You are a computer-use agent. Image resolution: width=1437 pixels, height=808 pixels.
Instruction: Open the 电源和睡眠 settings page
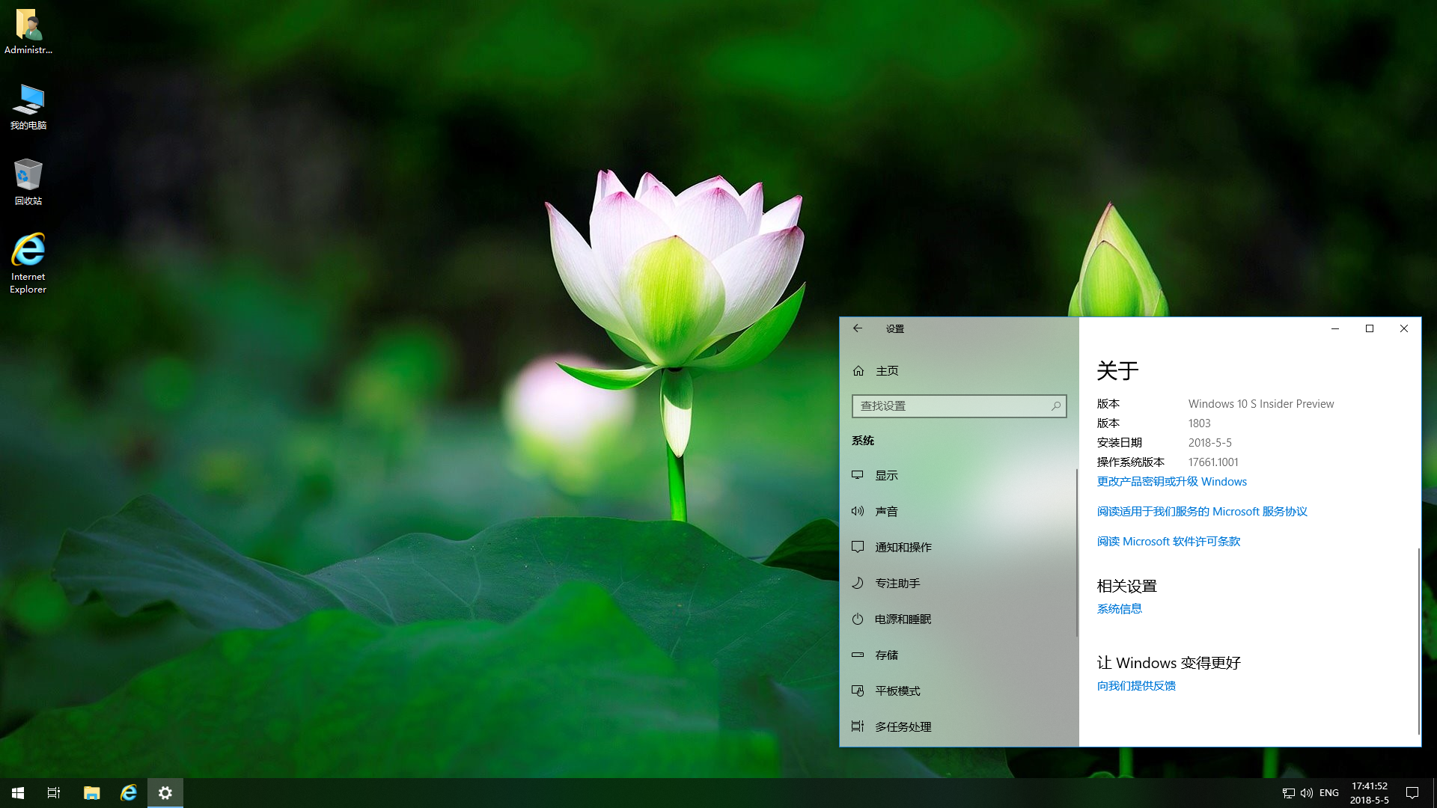(958, 619)
